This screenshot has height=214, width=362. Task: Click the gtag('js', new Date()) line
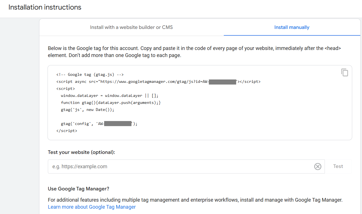[x=87, y=110]
